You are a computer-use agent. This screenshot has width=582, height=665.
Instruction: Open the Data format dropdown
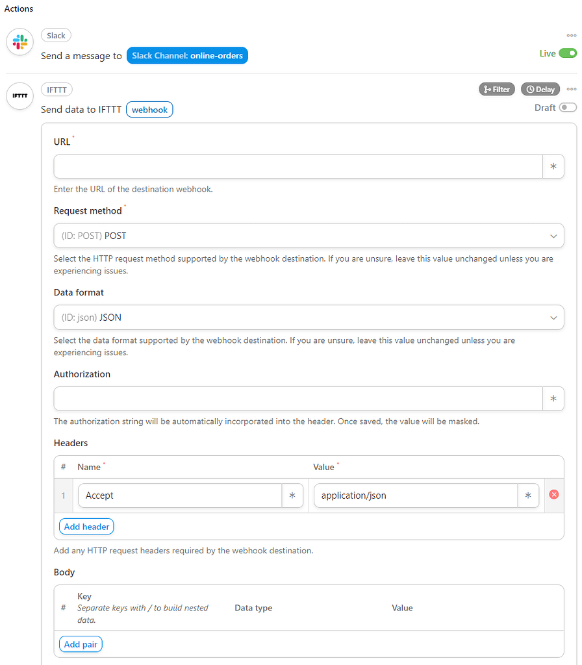click(309, 317)
